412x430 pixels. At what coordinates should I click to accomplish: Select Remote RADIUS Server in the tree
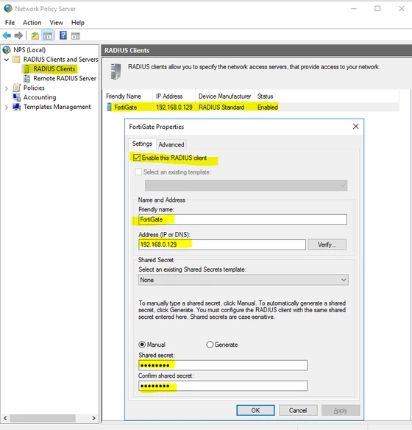pyautogui.click(x=65, y=79)
